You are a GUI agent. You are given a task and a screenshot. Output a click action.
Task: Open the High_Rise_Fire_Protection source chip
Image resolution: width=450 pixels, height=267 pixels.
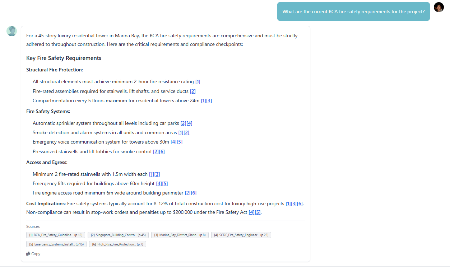click(x=117, y=244)
